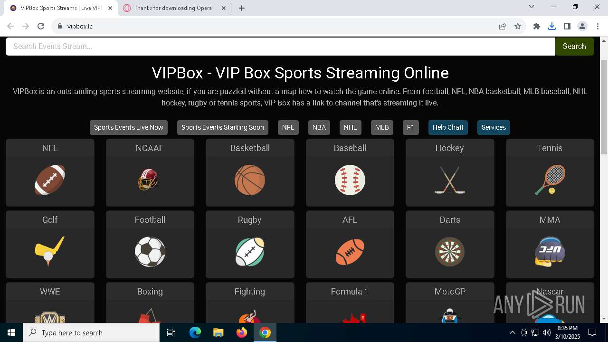Viewport: 608px width, 342px height.
Task: Reload the page with the refresh icon
Action: pyautogui.click(x=41, y=26)
